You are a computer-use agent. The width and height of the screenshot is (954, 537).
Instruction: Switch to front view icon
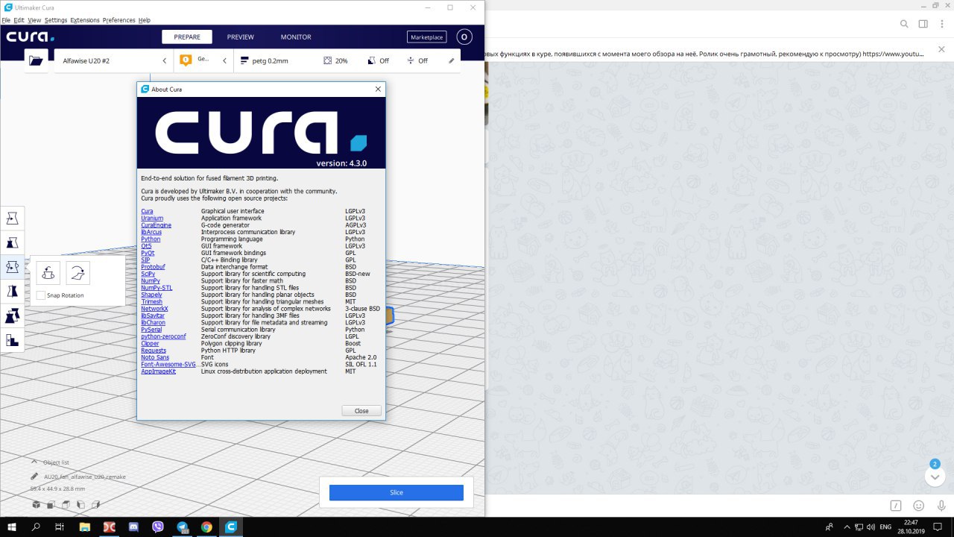click(x=51, y=505)
